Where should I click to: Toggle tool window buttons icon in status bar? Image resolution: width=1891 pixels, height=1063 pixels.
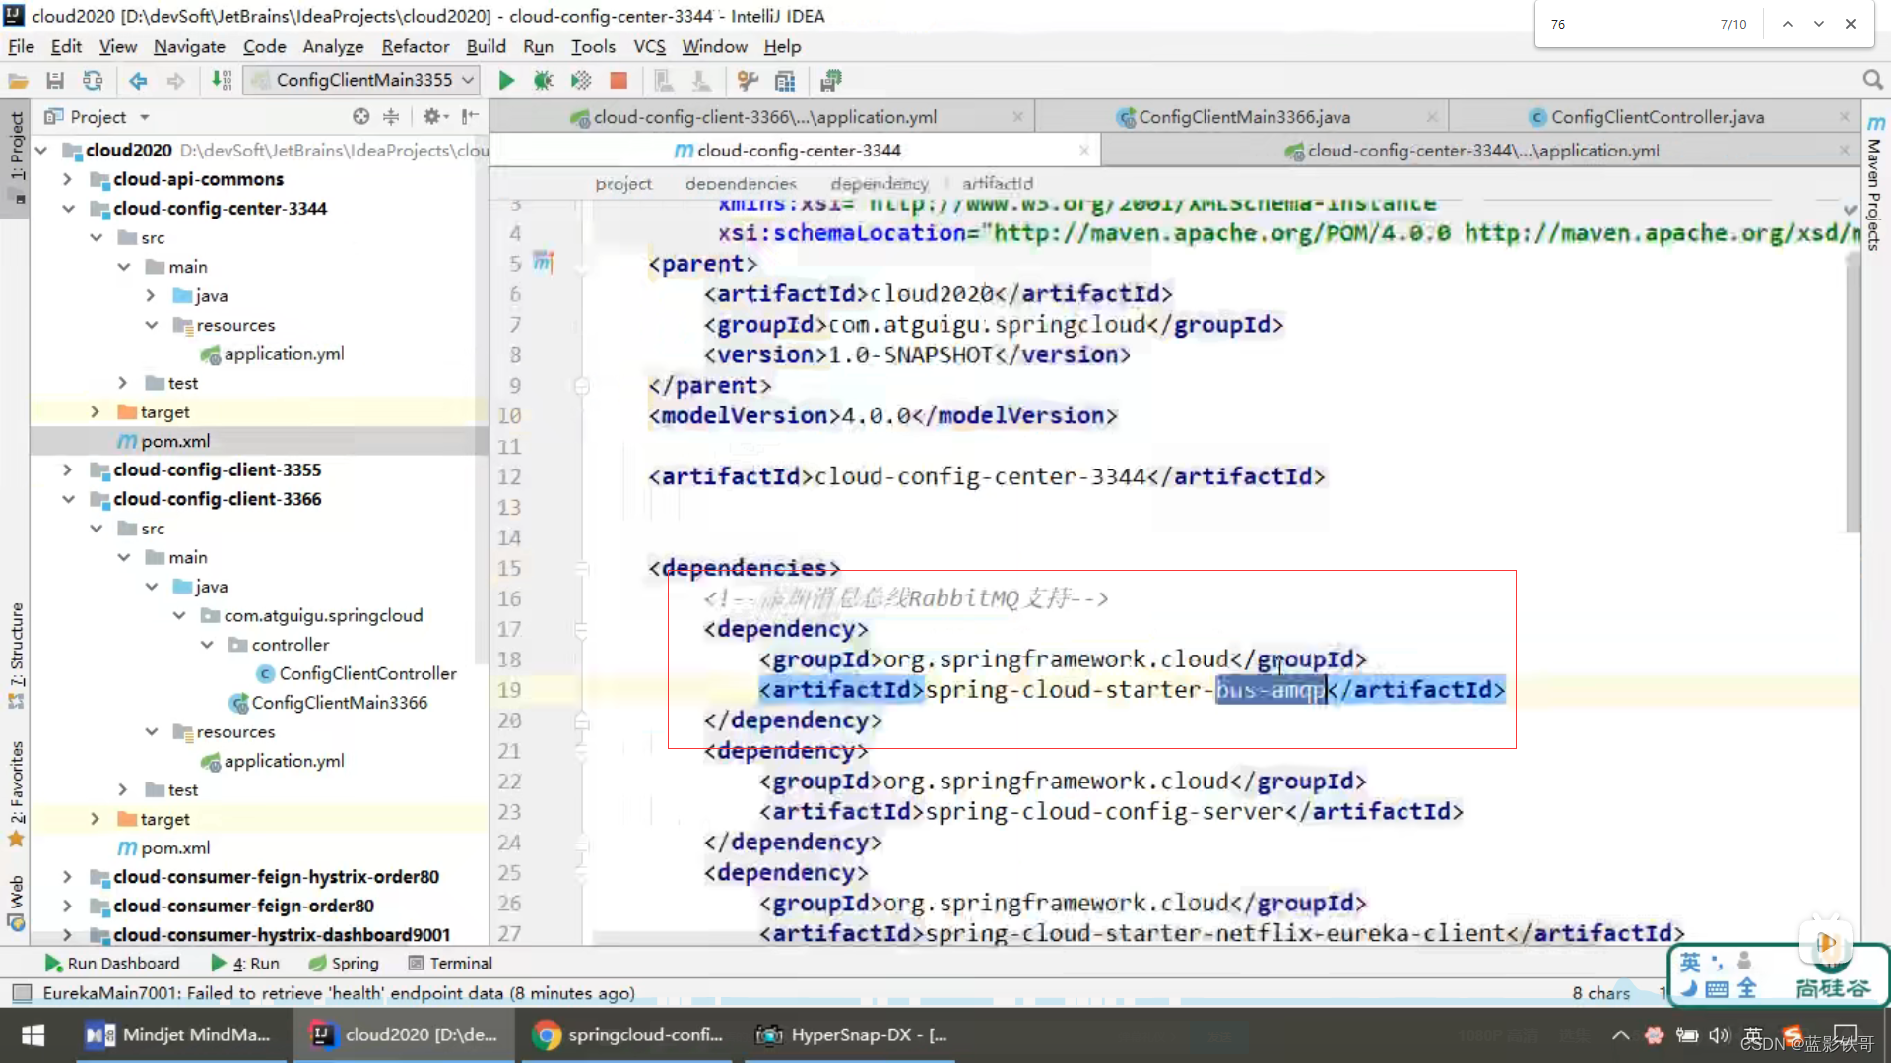(x=22, y=993)
